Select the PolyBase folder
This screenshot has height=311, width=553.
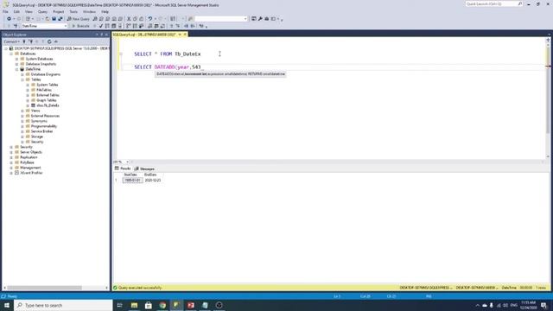[27, 162]
